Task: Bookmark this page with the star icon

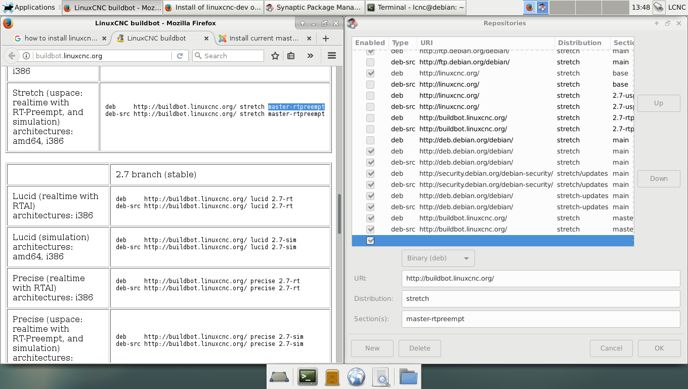Action: (275, 56)
